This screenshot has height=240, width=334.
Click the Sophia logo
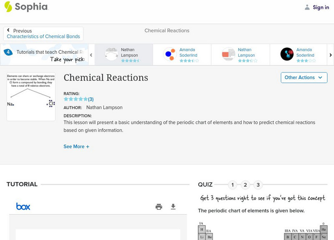click(x=26, y=7)
